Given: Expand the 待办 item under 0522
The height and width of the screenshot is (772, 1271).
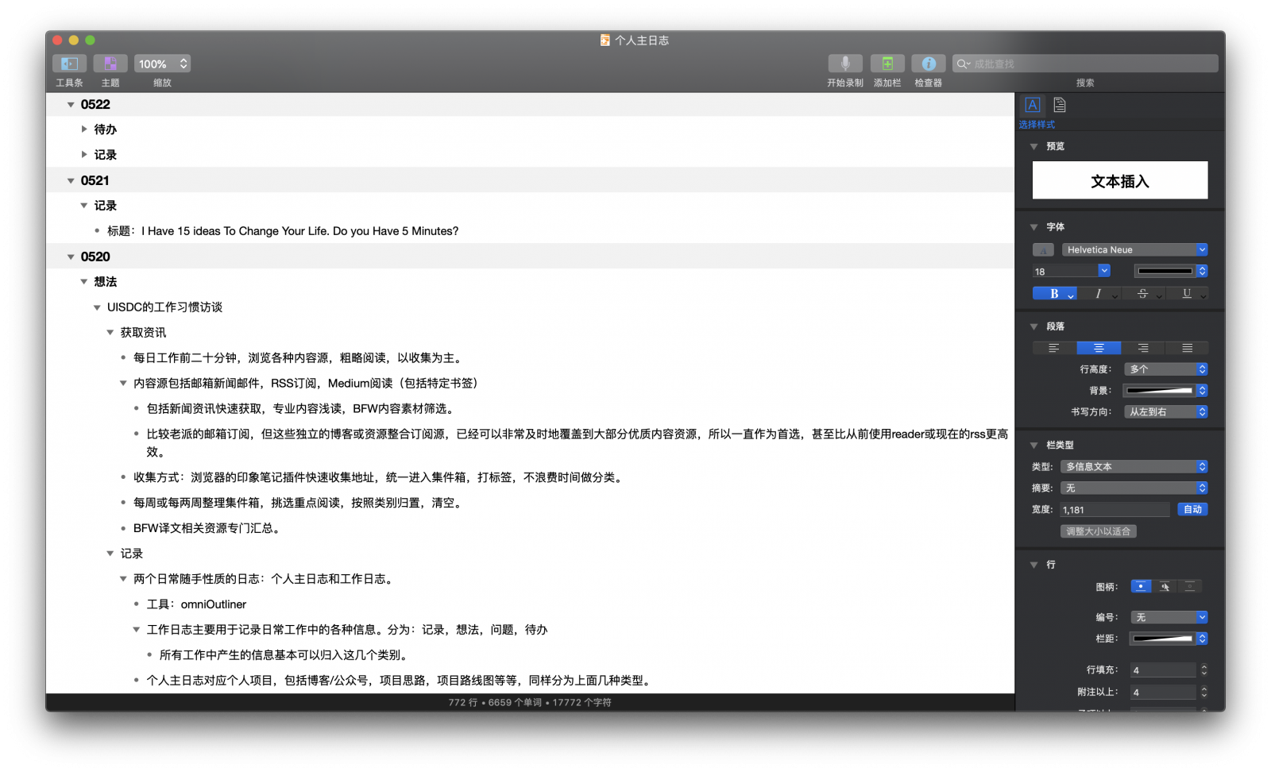Looking at the screenshot, I should click(x=84, y=129).
